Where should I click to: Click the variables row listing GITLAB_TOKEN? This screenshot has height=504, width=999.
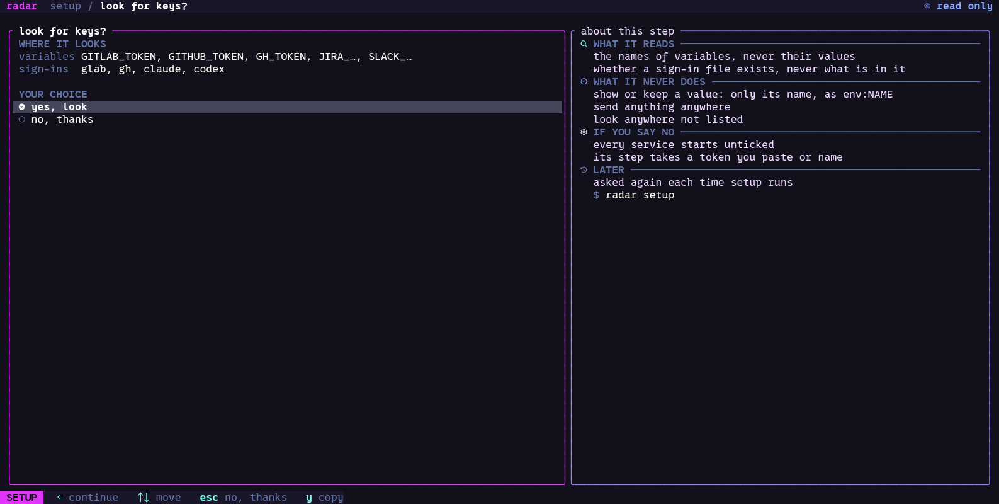[215, 57]
